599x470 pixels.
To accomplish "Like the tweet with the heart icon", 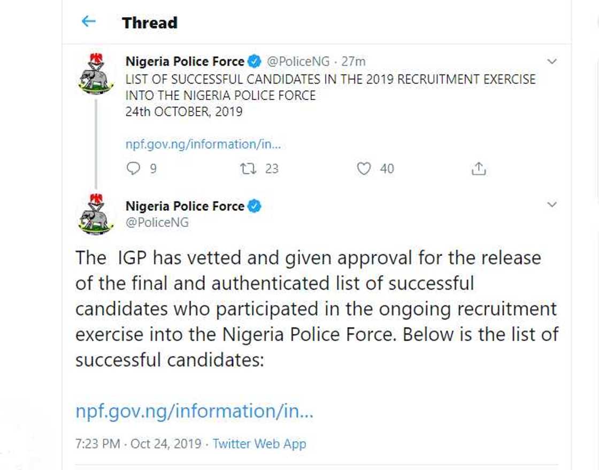I will (x=364, y=169).
